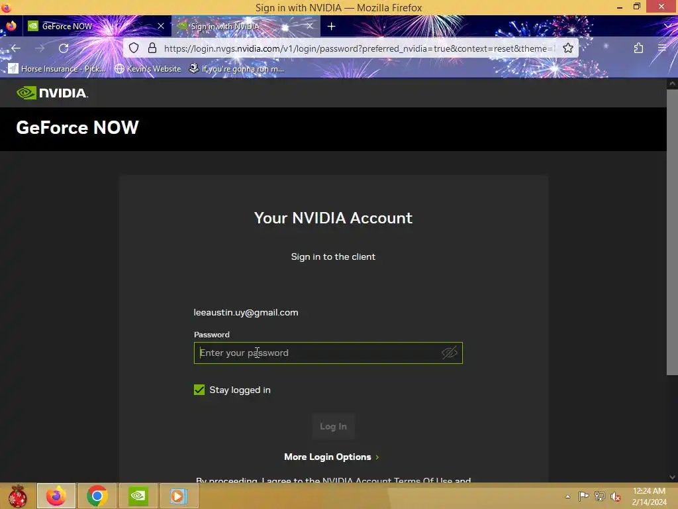
Task: Open the Start button ornament icon
Action: pos(17,496)
